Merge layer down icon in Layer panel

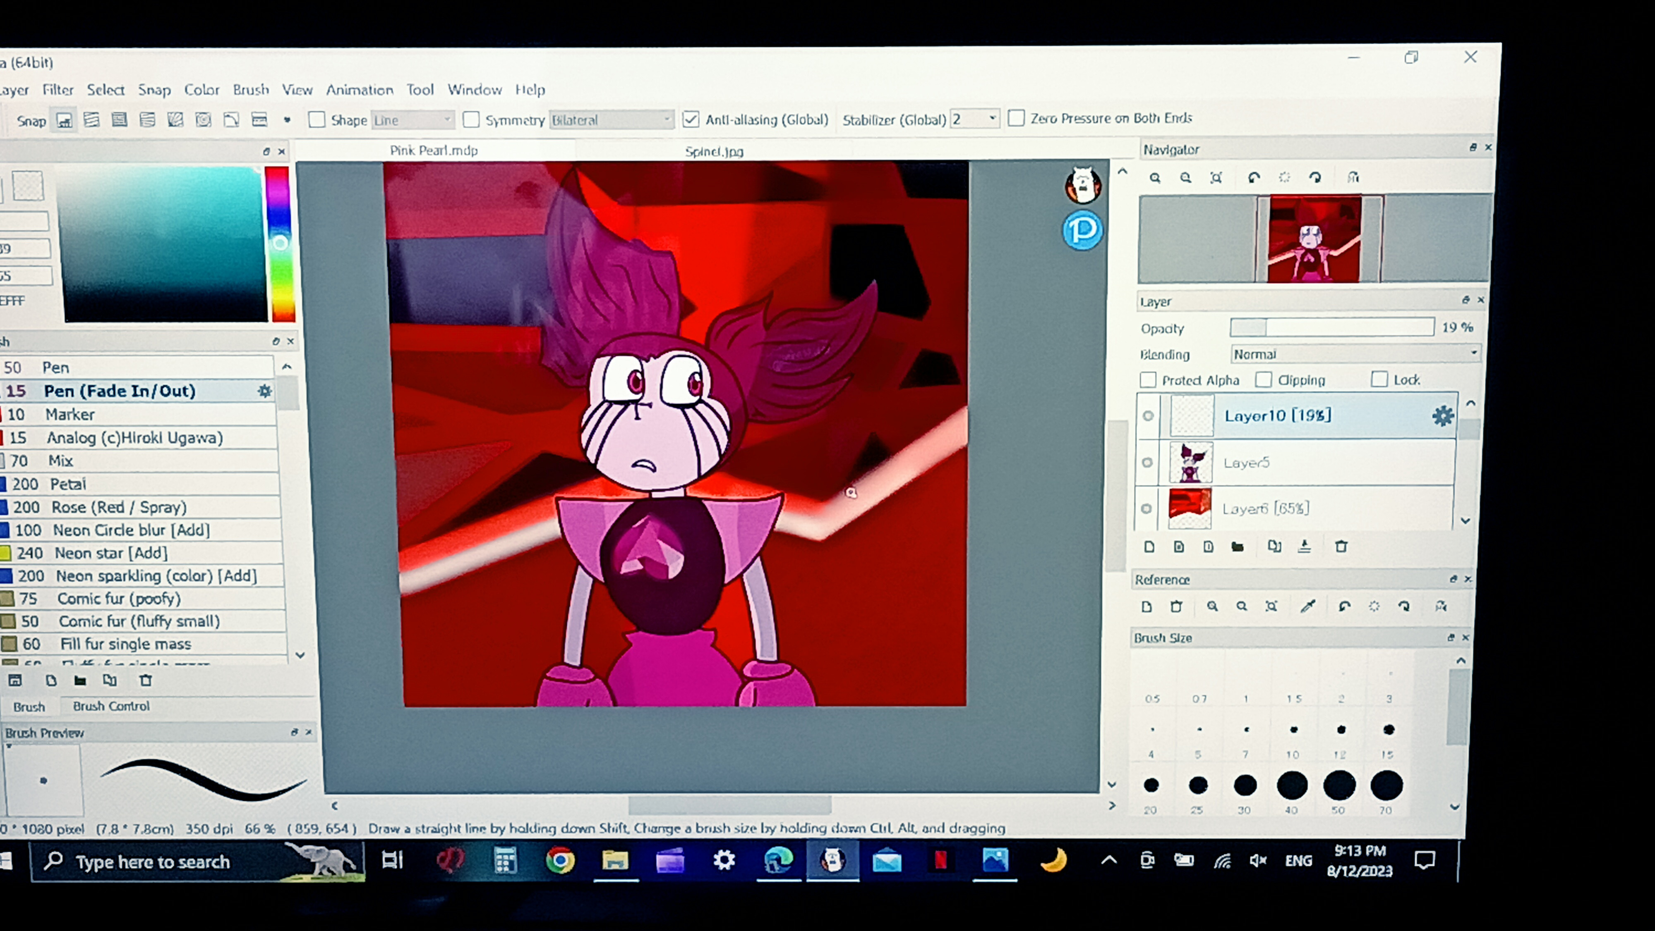point(1304,547)
